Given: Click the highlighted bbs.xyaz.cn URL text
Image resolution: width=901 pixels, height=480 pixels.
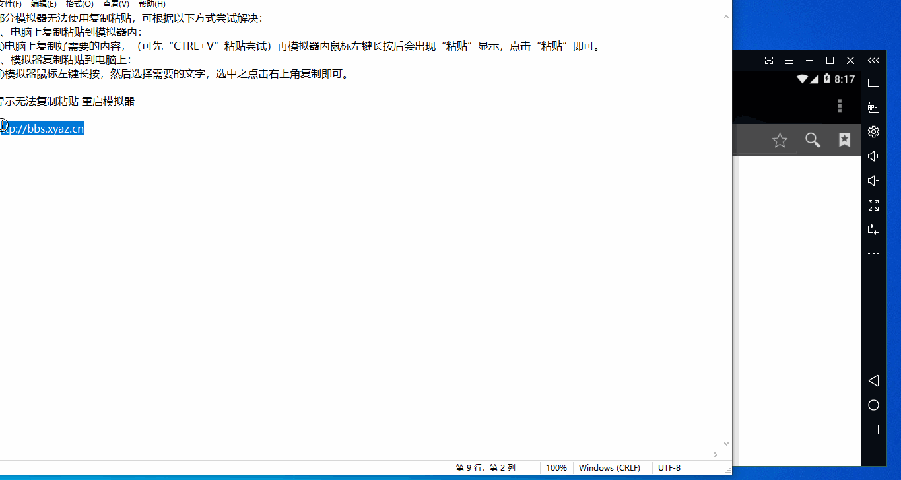Looking at the screenshot, I should 44,129.
